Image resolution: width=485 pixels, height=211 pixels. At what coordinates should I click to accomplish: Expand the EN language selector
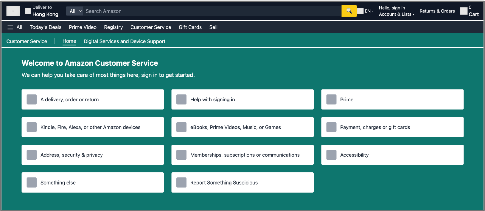coord(369,11)
